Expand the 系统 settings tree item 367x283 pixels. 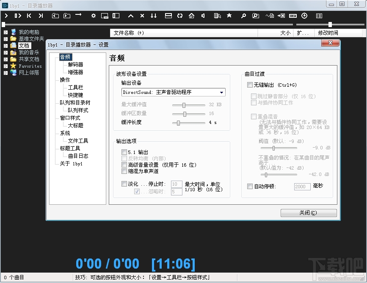[x=64, y=133]
